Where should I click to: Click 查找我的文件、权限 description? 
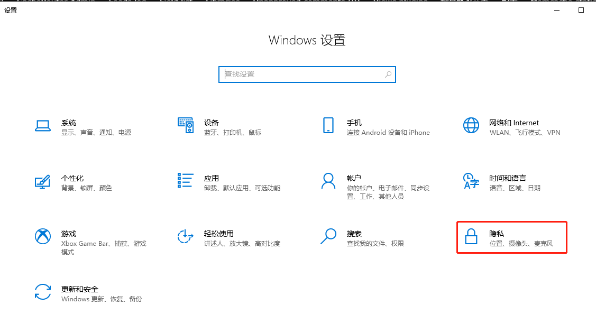click(375, 244)
